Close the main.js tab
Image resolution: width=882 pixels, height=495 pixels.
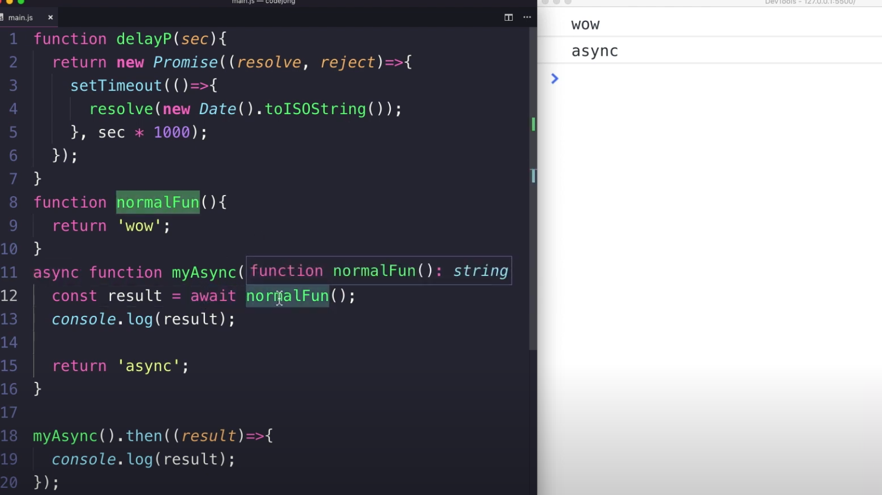(x=50, y=17)
